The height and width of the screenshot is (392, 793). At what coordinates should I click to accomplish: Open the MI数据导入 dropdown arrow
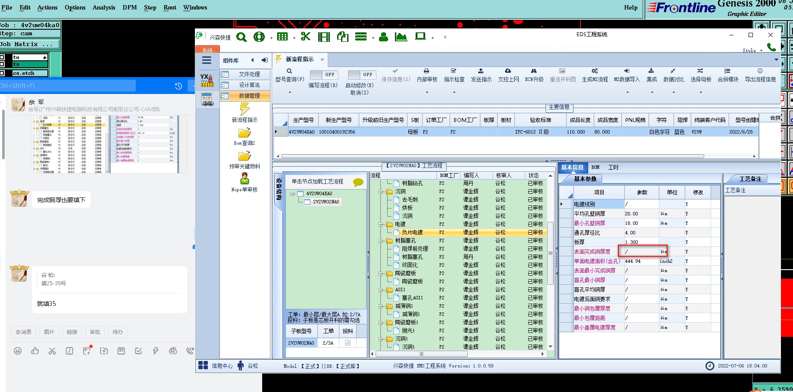pos(627,93)
